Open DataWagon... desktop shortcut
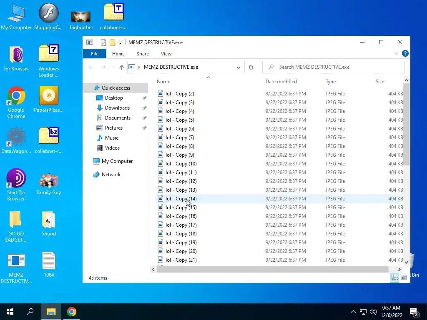427x320 pixels. point(16,141)
